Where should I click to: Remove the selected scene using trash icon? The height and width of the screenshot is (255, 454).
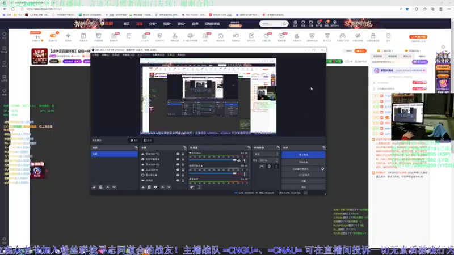100,187
